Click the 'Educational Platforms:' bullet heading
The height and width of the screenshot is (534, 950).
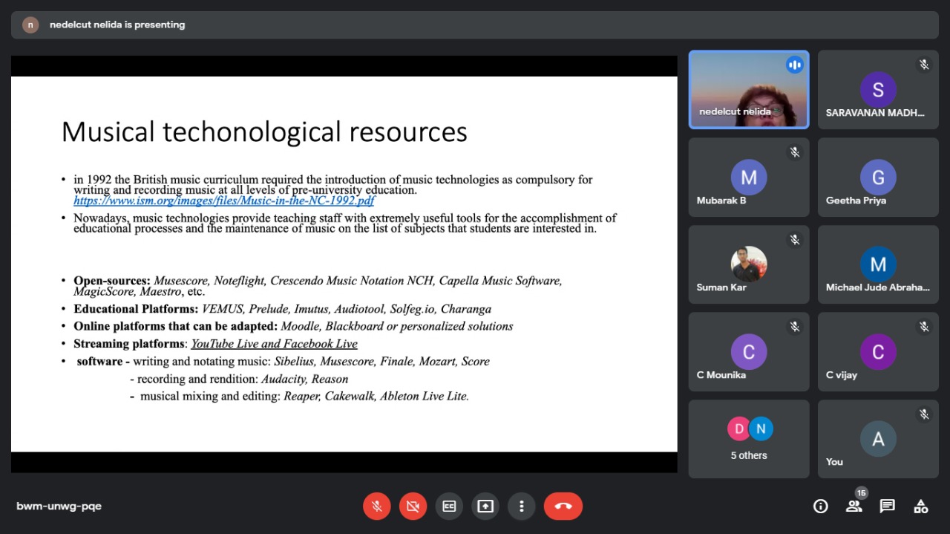coord(136,309)
